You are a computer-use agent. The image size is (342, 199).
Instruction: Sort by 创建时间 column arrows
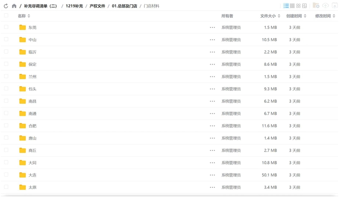(x=305, y=16)
